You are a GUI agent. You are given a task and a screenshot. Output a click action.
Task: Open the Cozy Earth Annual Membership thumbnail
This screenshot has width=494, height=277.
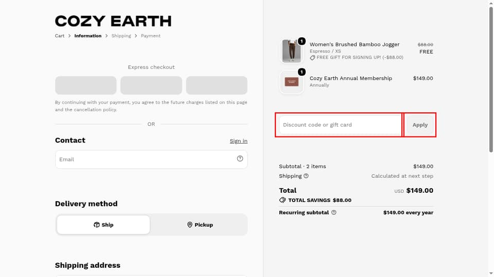pyautogui.click(x=291, y=82)
